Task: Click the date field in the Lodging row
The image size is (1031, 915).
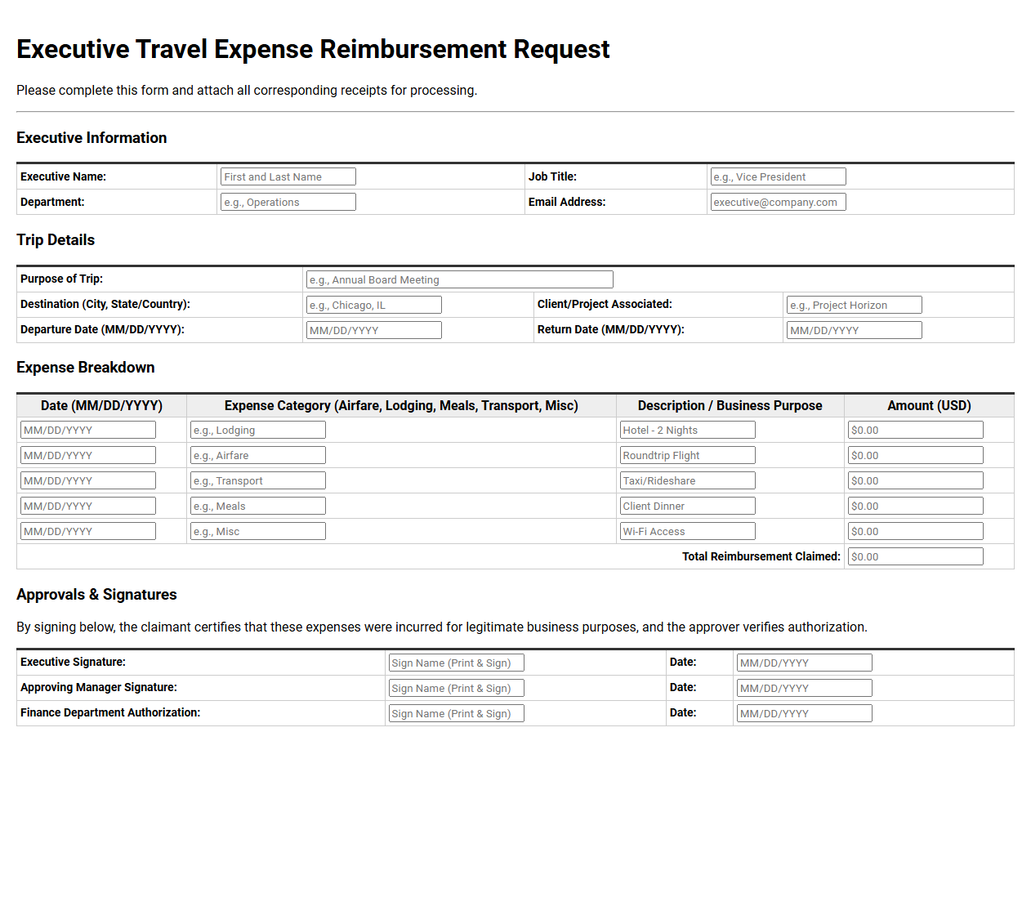Action: point(88,430)
